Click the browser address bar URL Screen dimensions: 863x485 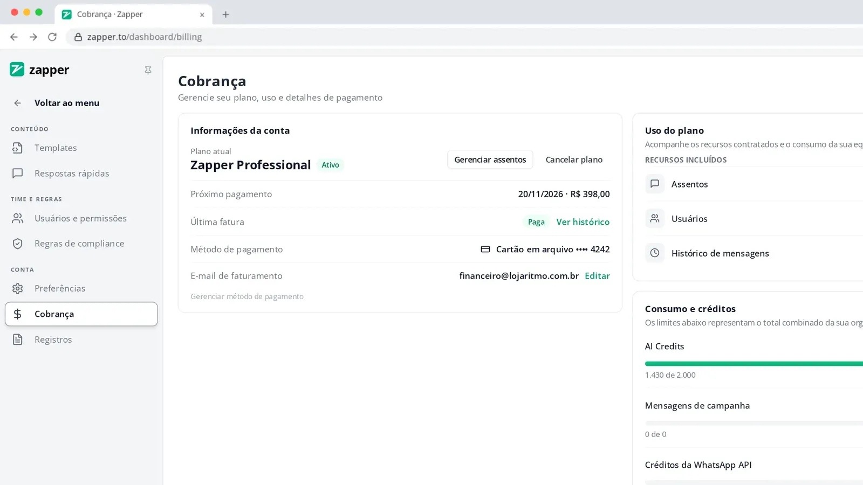145,37
